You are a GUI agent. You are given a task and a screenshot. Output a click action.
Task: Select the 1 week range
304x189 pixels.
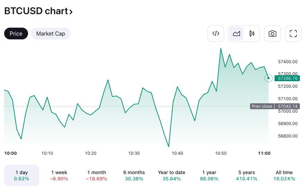pos(59,176)
